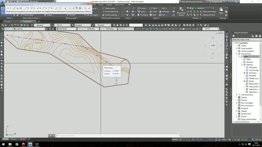Click Linie próbkowania tool in ribbon
Image resolution: width=262 pixels, height=147 pixels.
[110, 11]
